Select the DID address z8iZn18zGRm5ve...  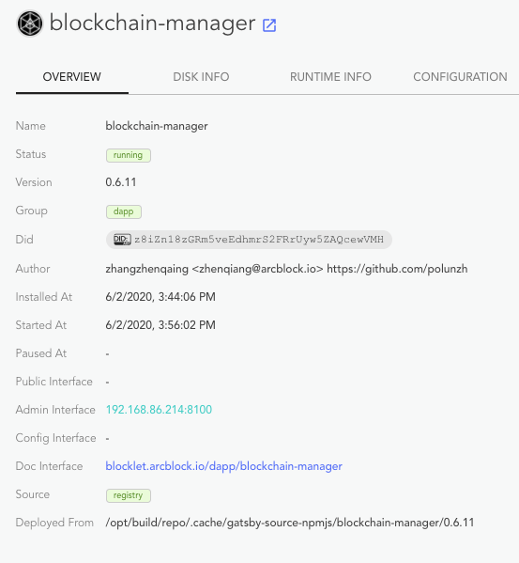[x=259, y=240]
